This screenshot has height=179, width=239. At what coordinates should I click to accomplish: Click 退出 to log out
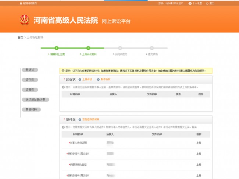click(x=212, y=3)
